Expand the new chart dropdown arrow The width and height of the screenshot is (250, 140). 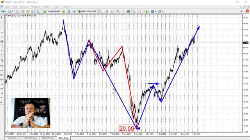tap(6, 11)
